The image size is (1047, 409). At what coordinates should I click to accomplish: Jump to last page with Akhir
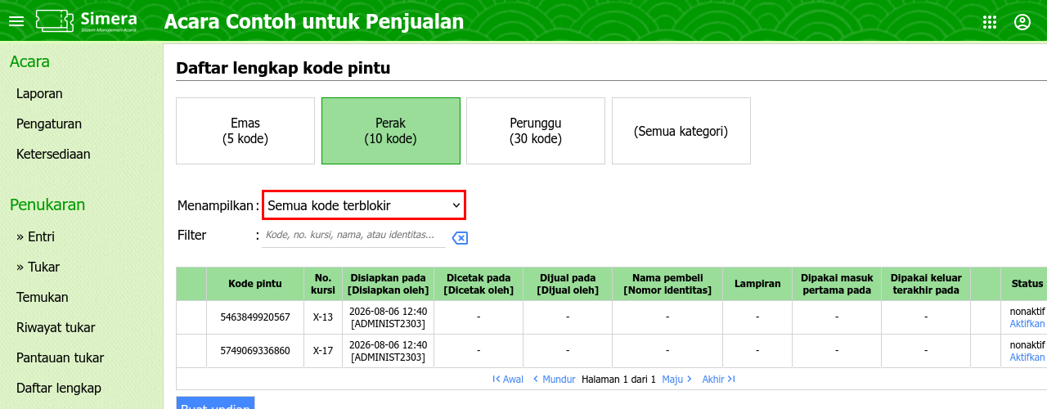click(x=718, y=380)
